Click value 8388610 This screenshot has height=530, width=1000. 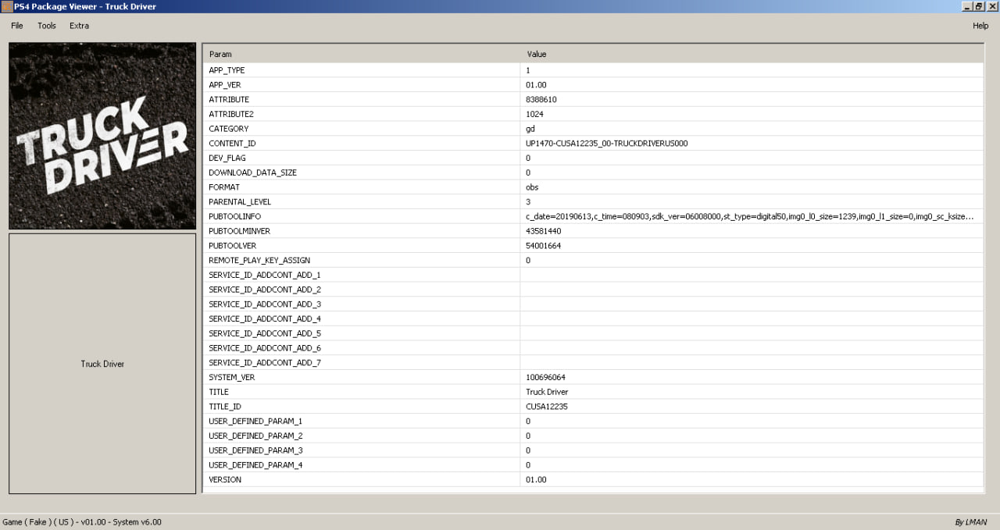[x=541, y=100]
